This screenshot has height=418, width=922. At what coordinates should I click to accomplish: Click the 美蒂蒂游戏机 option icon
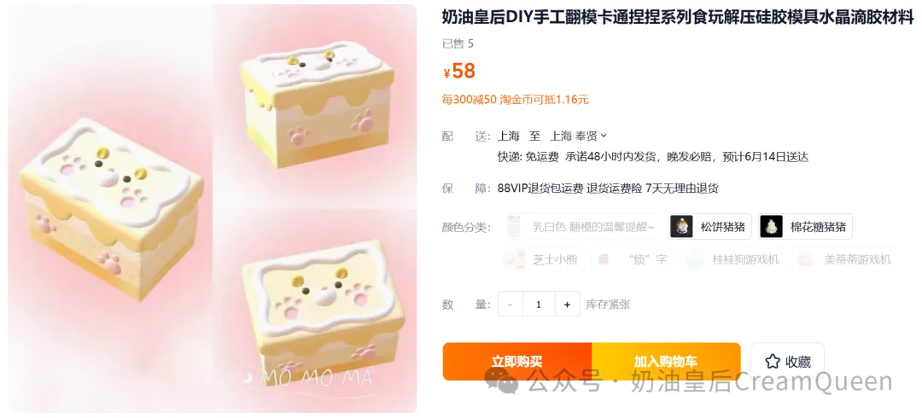806,259
